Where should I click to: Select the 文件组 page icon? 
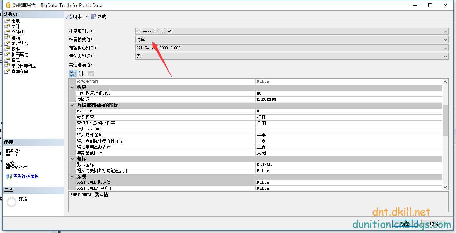(x=7, y=32)
